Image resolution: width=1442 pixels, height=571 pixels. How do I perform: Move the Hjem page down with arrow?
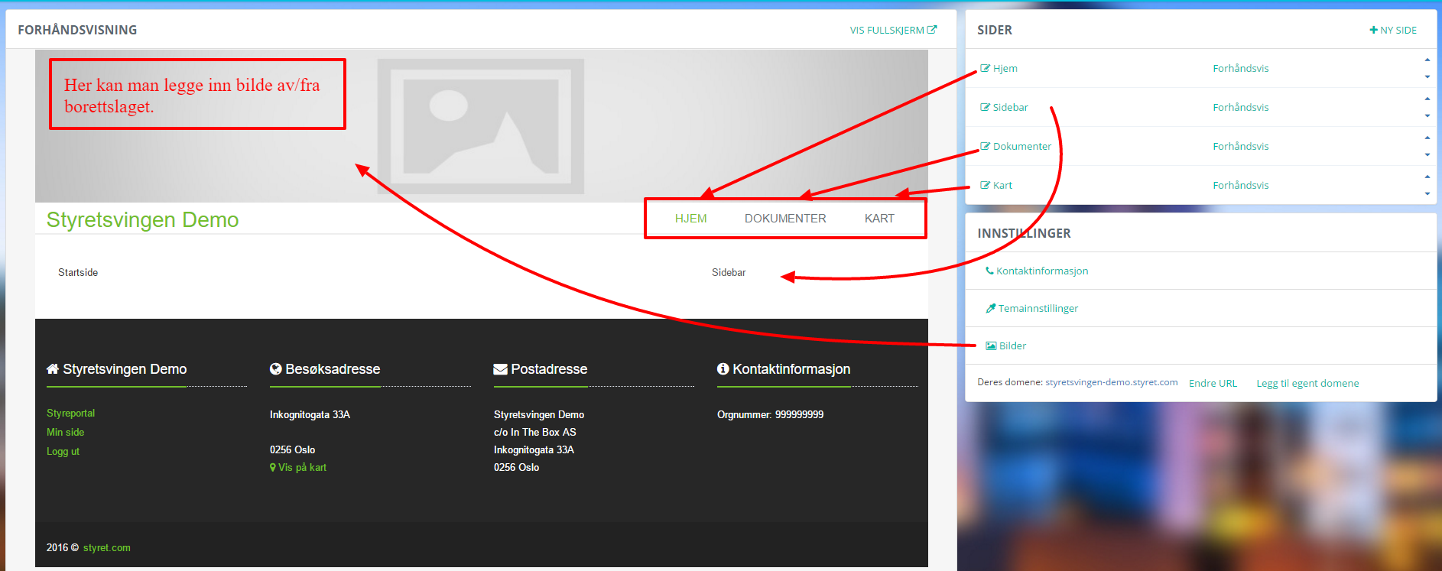click(1427, 77)
